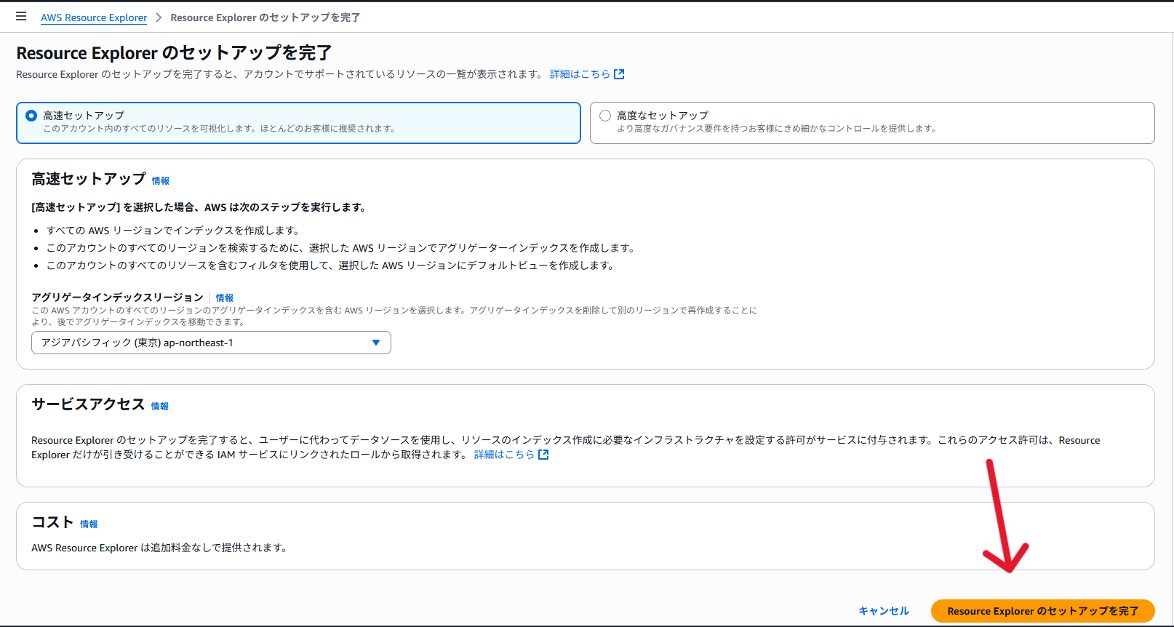Click the label アグリゲータインデックスリージョン
This screenshot has height=627, width=1174.
coord(117,297)
